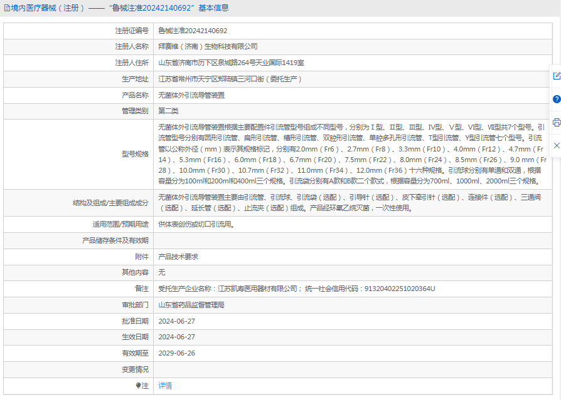Click the 变更情况 label

tap(135, 369)
